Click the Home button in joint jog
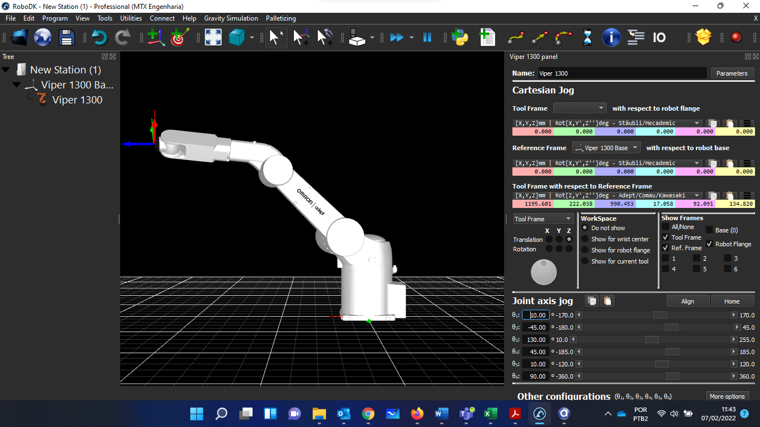 click(732, 301)
